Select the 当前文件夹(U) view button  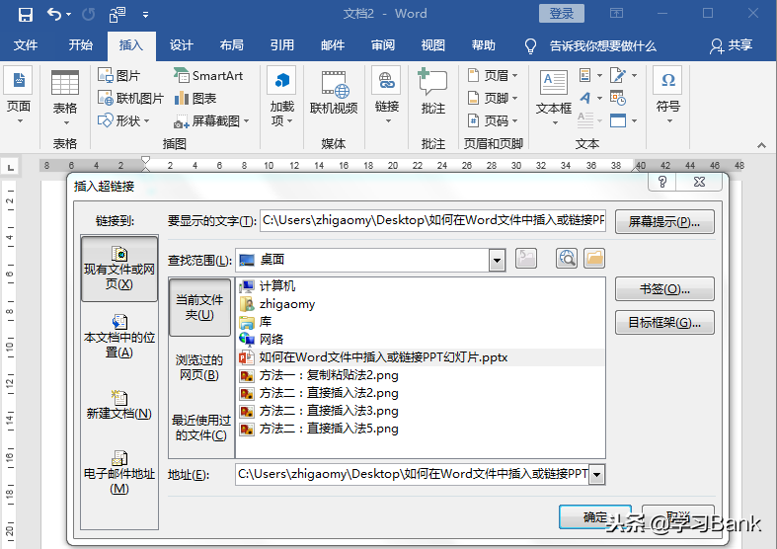(199, 307)
